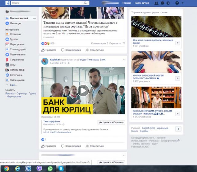Screen dimensions: 197x172
Task: Open more languages plus button
Action: coord(178,129)
